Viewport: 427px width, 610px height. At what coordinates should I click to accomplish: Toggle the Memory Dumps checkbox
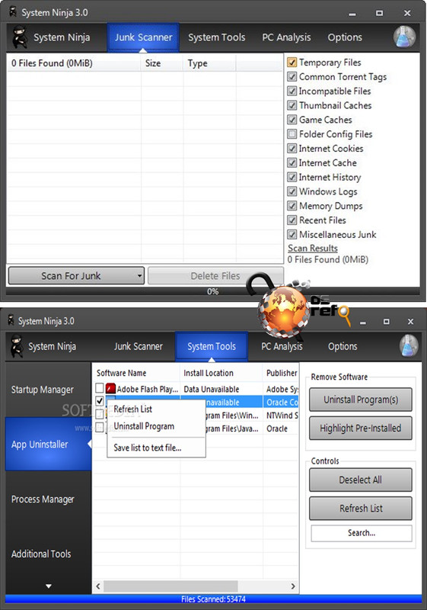point(292,206)
